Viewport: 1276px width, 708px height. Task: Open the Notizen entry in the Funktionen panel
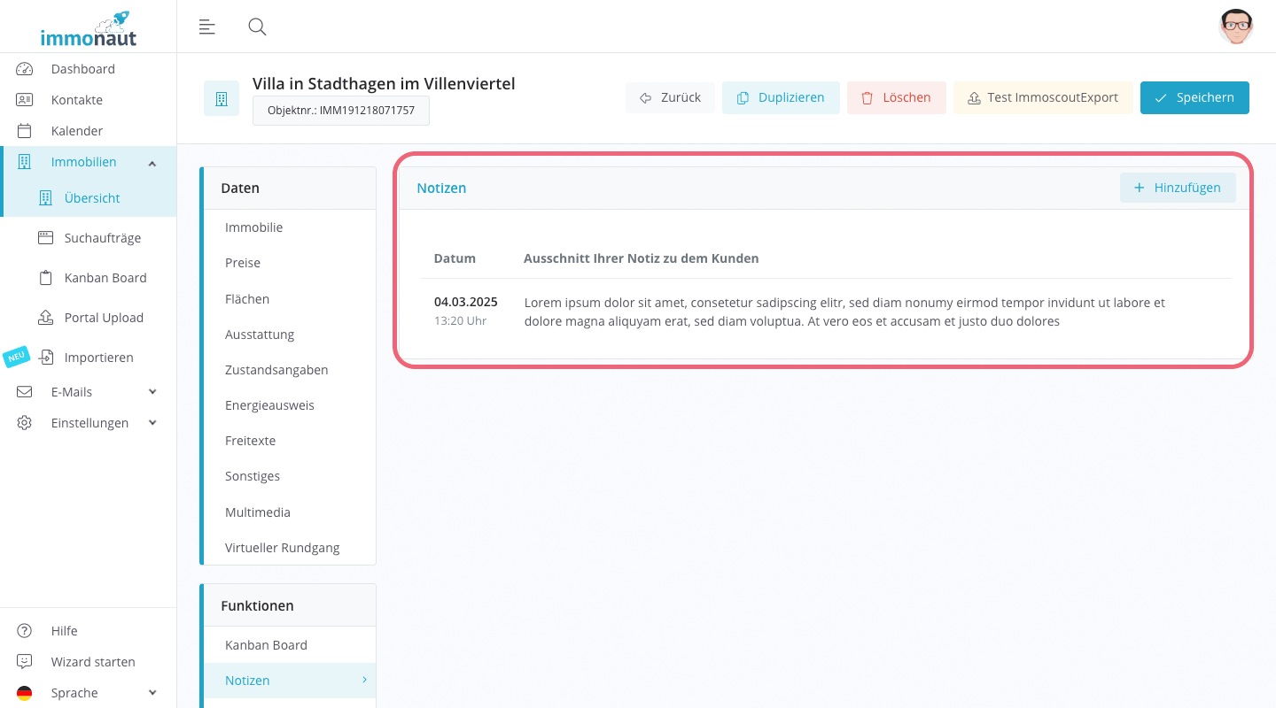coord(246,680)
